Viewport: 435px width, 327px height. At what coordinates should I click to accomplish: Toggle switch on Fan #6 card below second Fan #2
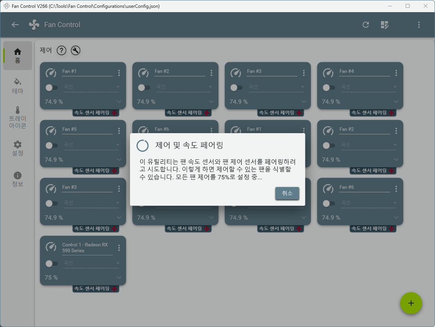click(329, 204)
